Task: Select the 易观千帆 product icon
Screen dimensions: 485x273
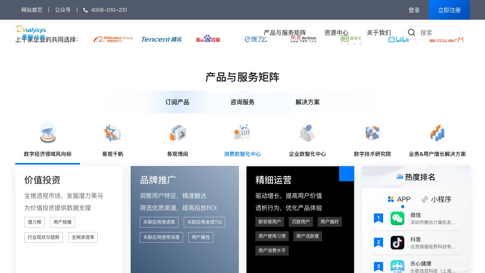Action: point(113,133)
